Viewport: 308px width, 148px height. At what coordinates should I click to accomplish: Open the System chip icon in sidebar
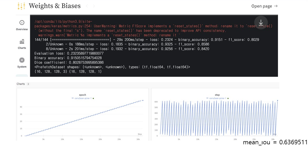(x=22, y=60)
